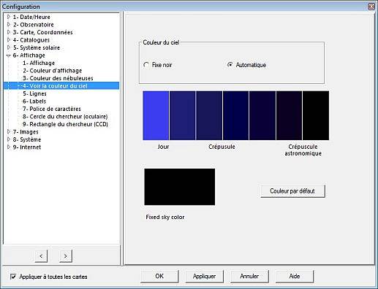Click the Crépuscule astronomique label
This screenshot has width=378, height=289.
click(303, 150)
